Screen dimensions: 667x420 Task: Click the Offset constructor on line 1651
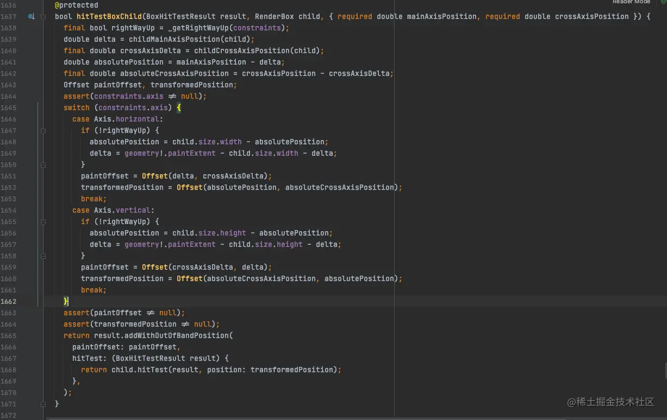point(155,176)
